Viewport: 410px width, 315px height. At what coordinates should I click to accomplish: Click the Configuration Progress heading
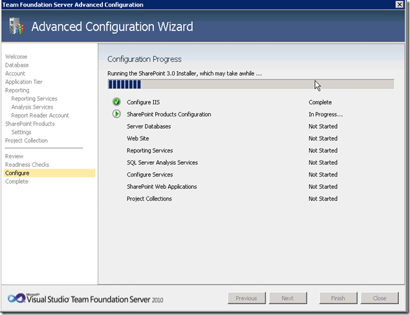coord(144,60)
